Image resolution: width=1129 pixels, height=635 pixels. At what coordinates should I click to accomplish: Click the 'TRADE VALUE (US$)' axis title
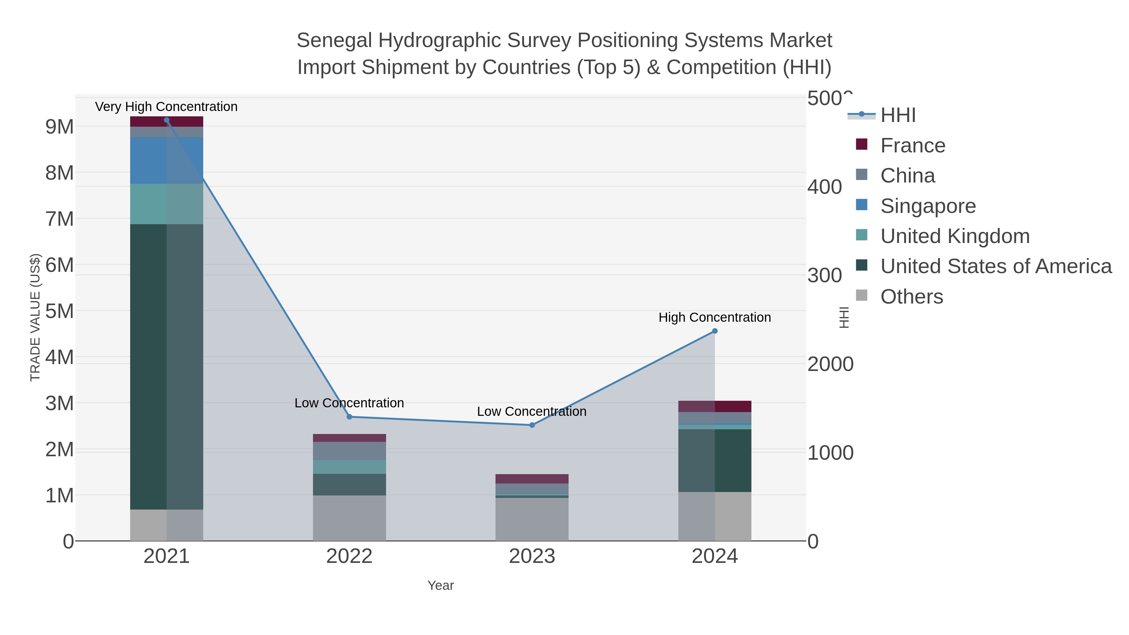click(35, 317)
